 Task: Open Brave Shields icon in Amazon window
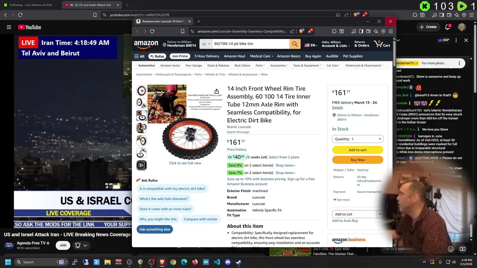coord(301,31)
